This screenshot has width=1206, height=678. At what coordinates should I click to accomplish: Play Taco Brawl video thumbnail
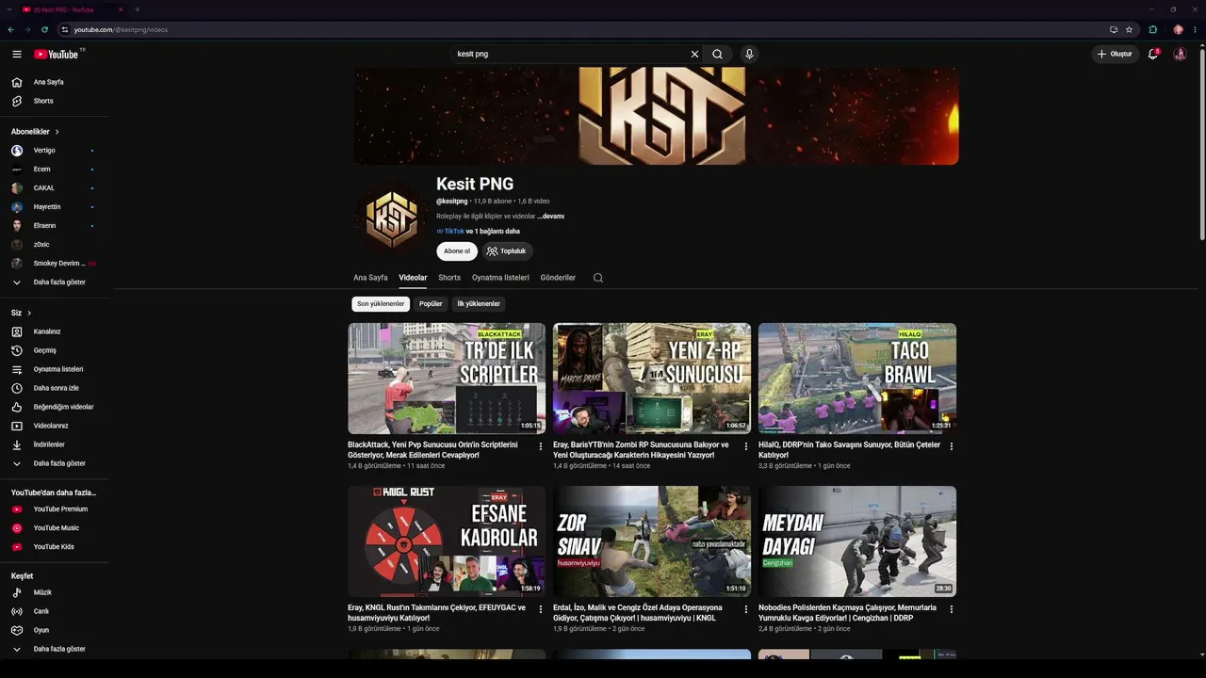pos(857,379)
